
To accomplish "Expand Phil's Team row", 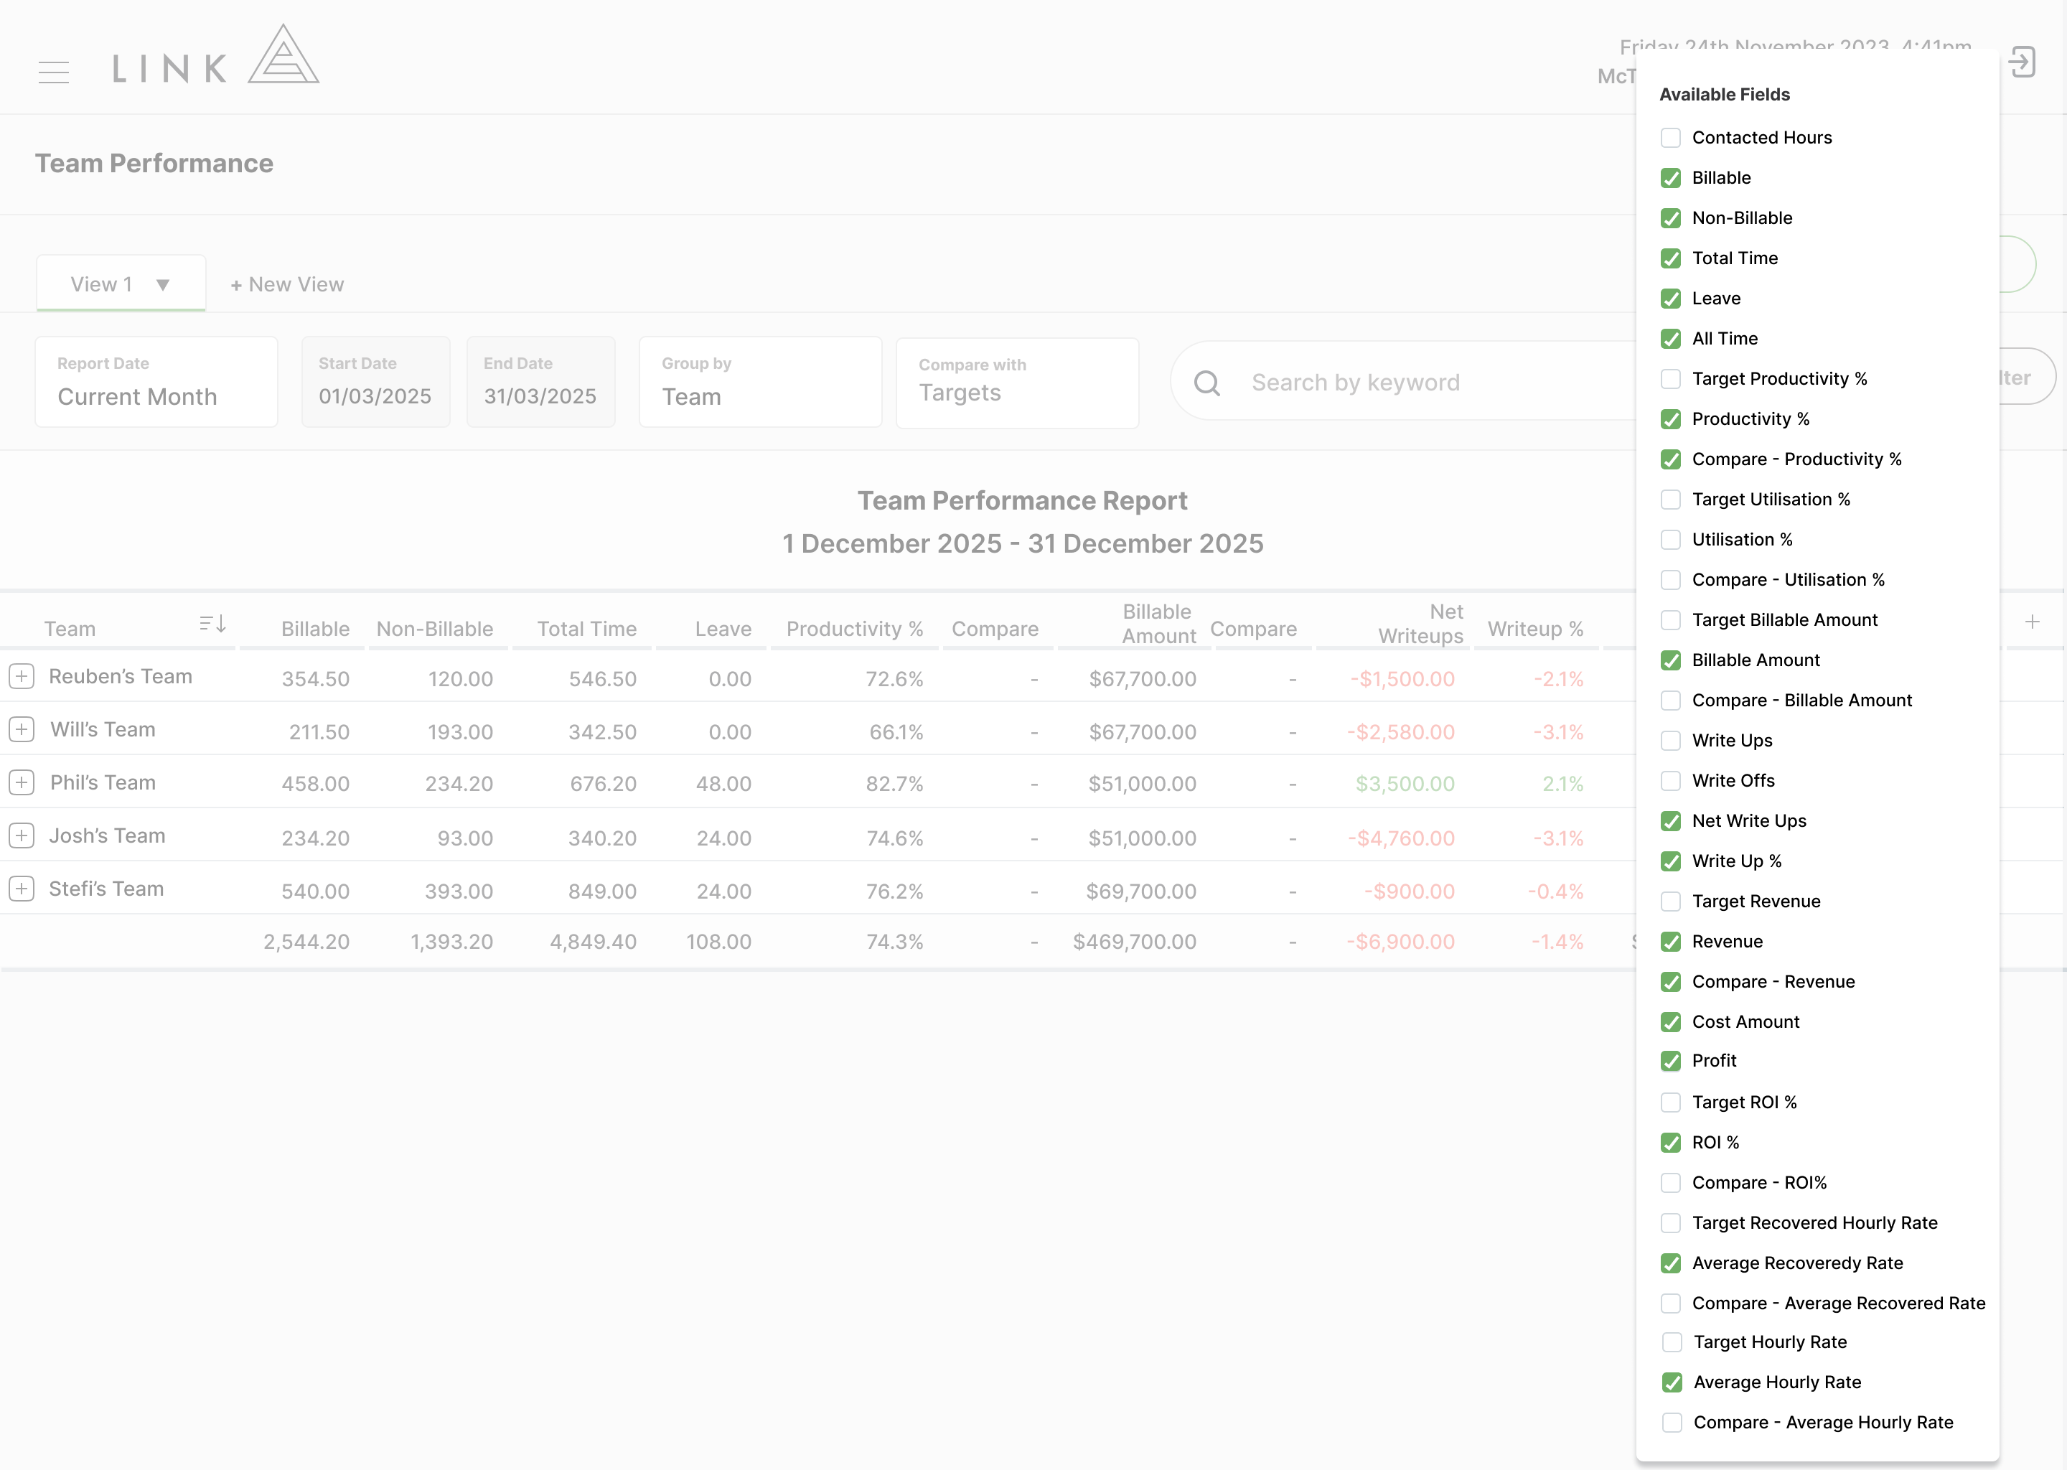I will pyautogui.click(x=22, y=782).
